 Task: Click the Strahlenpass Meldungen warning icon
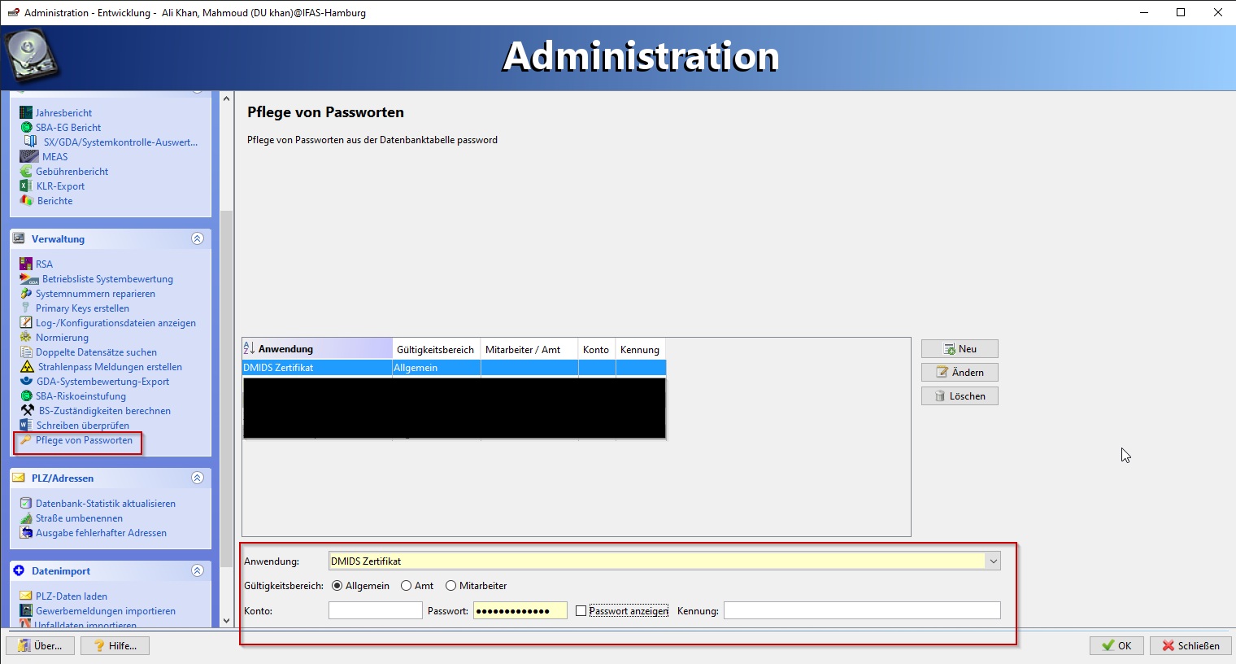27,367
